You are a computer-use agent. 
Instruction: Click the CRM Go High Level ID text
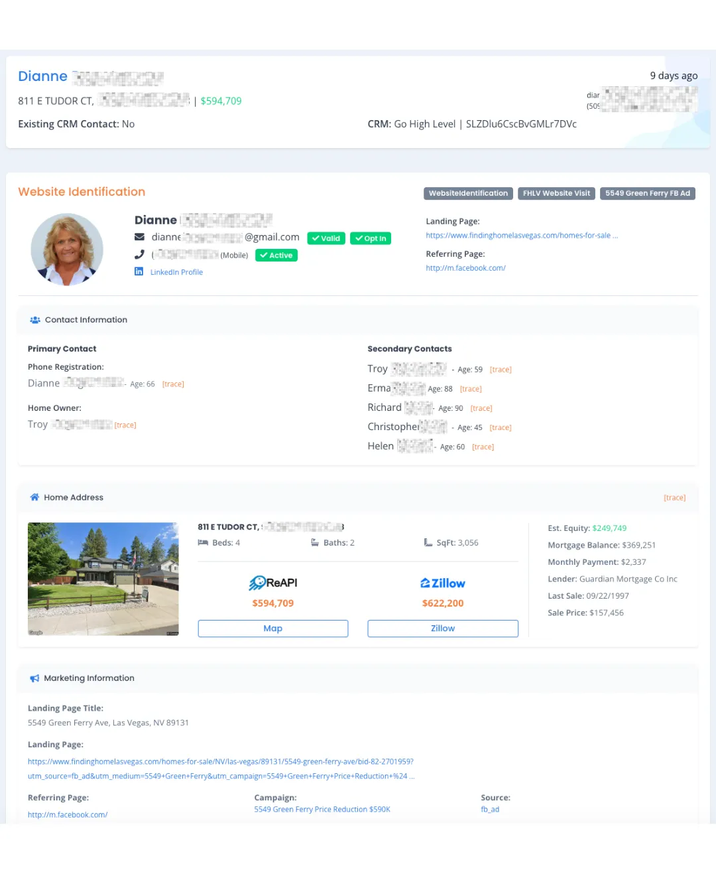click(472, 124)
